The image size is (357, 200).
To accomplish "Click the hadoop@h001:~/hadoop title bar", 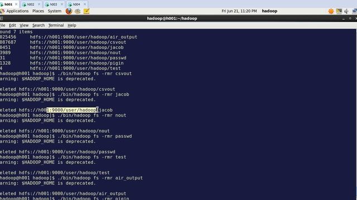I will pyautogui.click(x=172, y=18).
